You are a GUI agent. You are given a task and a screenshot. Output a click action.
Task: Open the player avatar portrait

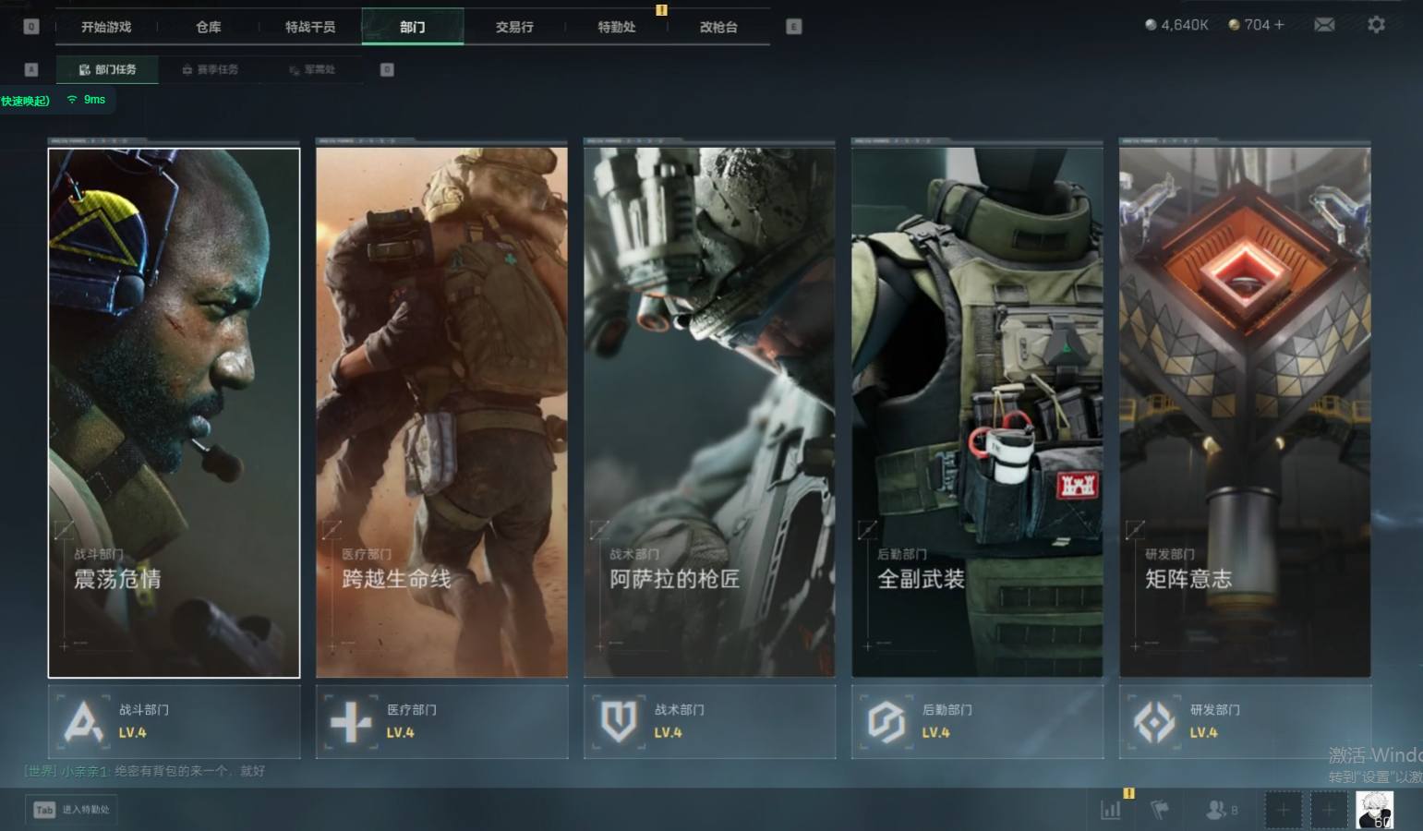coord(1374,810)
